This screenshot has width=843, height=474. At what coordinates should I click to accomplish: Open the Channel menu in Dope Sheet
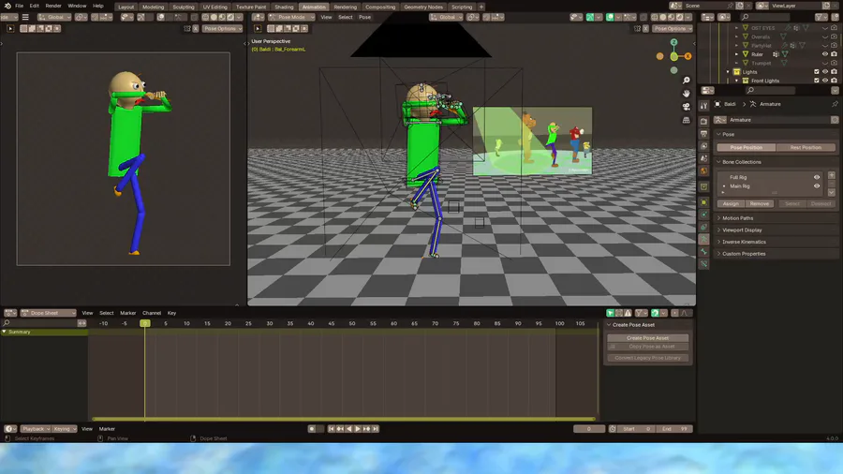tap(152, 313)
